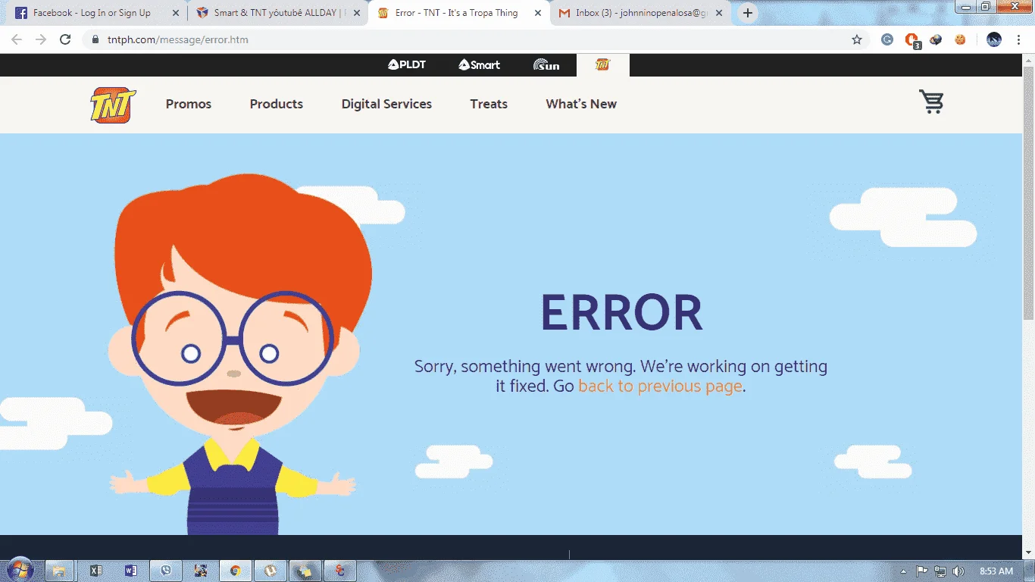Click the Show Desktop button
Image resolution: width=1035 pixels, height=582 pixels.
1030,571
